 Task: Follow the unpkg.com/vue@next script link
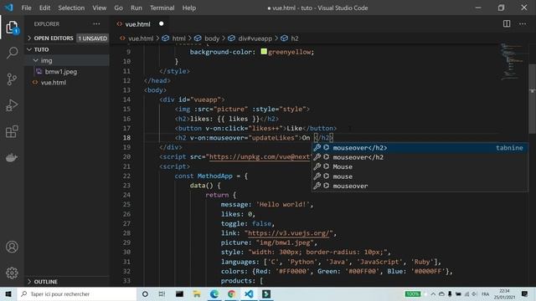(x=260, y=156)
